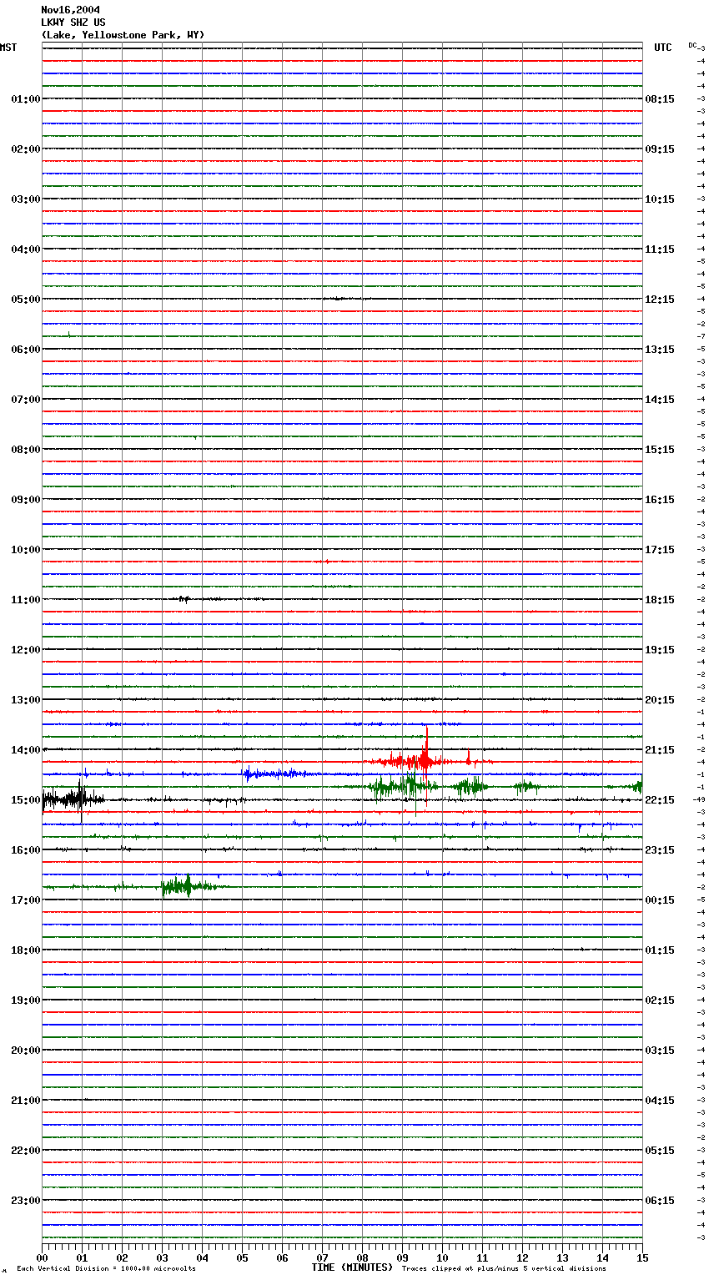Select minute 00 on the time axis
Screen dimensions: 709x1280
click(x=42, y=1257)
